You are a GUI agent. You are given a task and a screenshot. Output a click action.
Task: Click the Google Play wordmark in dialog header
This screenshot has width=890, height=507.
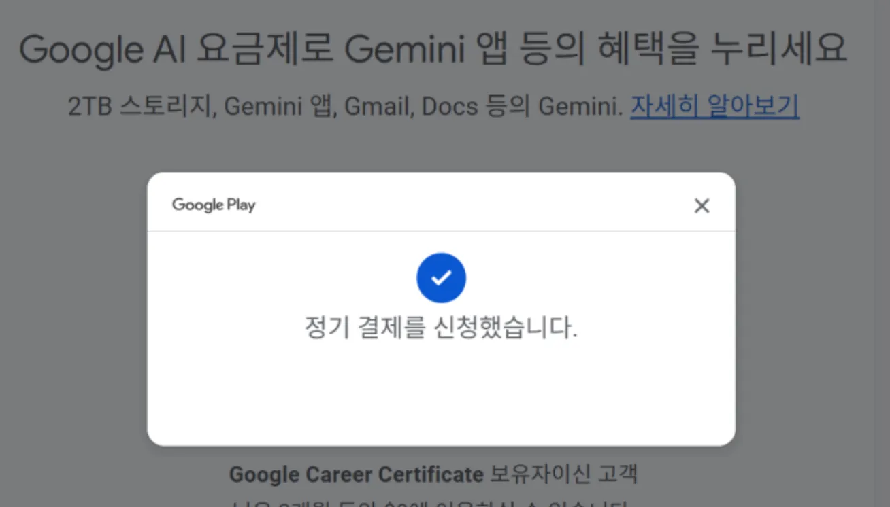(x=213, y=205)
